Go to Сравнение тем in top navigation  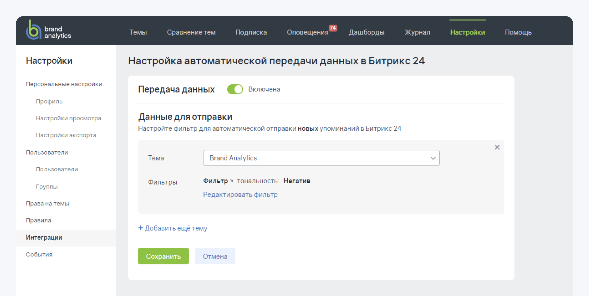click(191, 32)
